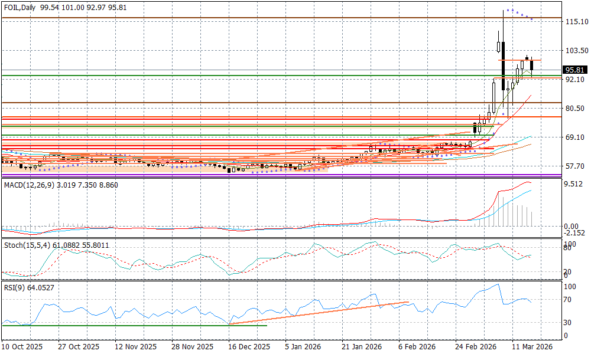Click the 16 Dec 2025 date marker
591x354 pixels.
[x=250, y=347]
